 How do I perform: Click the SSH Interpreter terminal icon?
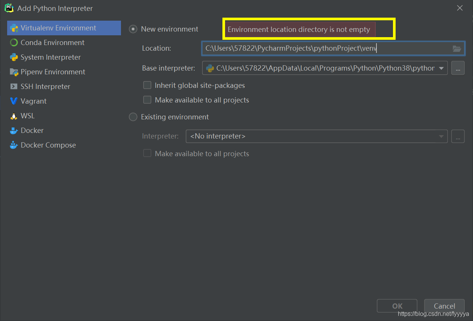tap(14, 87)
